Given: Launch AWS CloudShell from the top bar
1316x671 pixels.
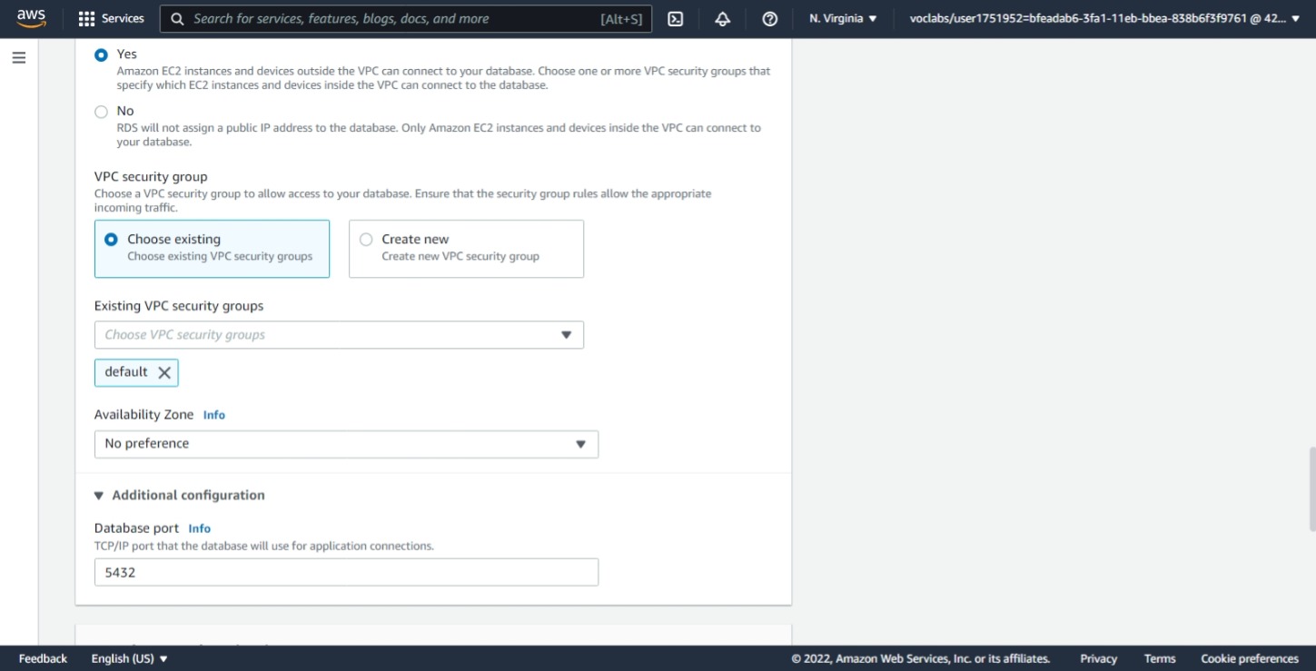Looking at the screenshot, I should (x=674, y=17).
